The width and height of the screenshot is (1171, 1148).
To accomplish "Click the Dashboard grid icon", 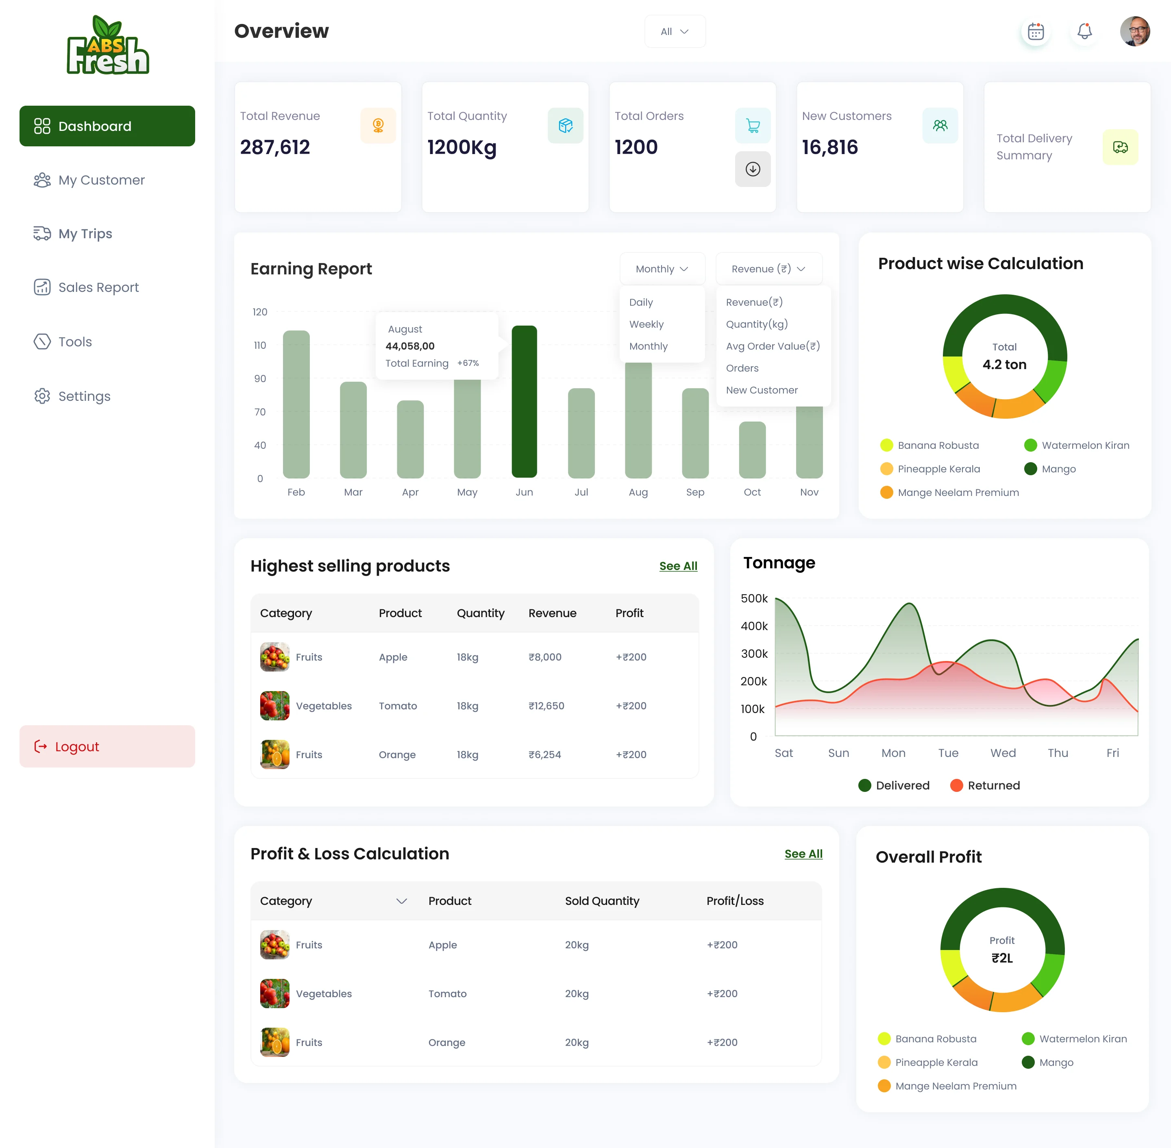I will 42,126.
